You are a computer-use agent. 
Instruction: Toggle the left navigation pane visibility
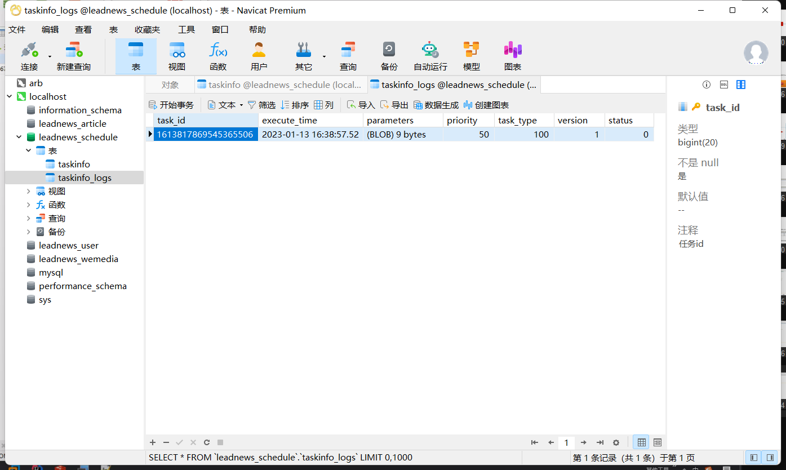point(753,457)
